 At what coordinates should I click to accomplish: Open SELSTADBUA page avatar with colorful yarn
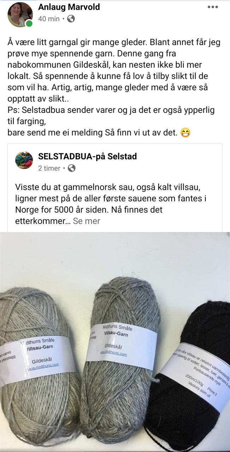[24, 160]
